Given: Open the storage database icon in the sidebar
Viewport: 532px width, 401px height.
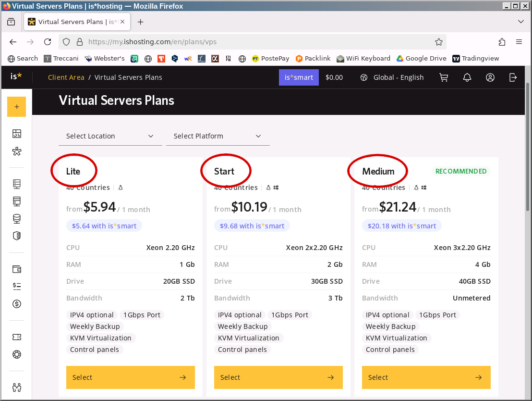Looking at the screenshot, I should (17, 218).
